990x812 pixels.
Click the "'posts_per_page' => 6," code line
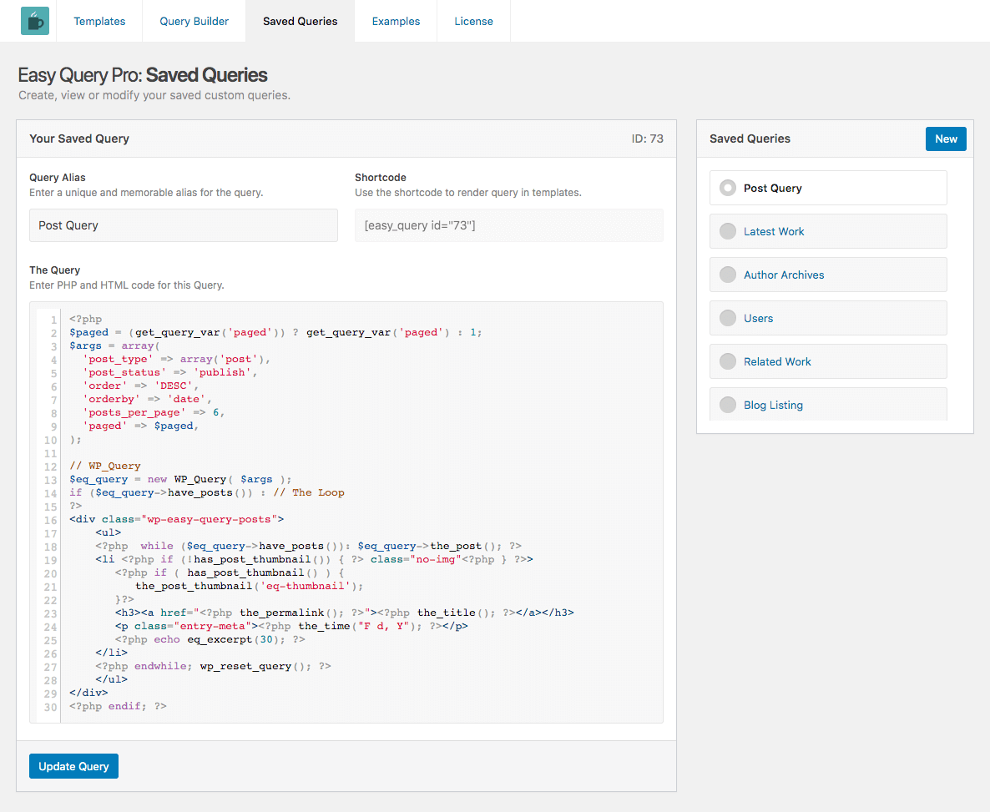point(154,412)
